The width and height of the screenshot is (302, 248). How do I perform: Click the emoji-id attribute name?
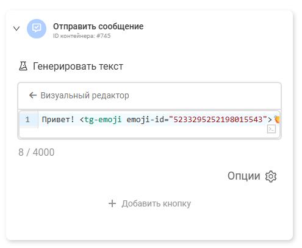[x=145, y=119]
